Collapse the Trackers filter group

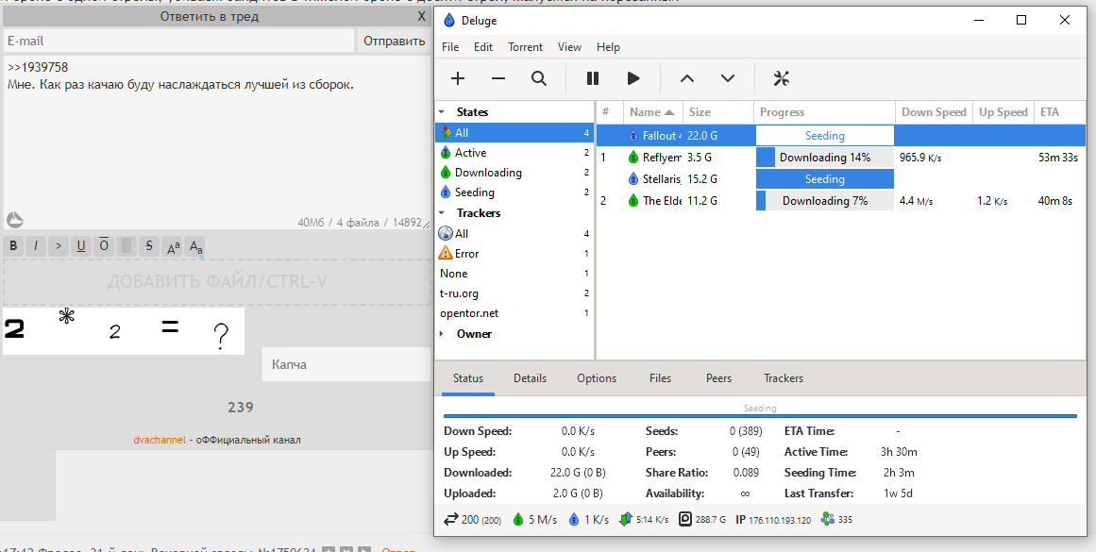(x=441, y=213)
